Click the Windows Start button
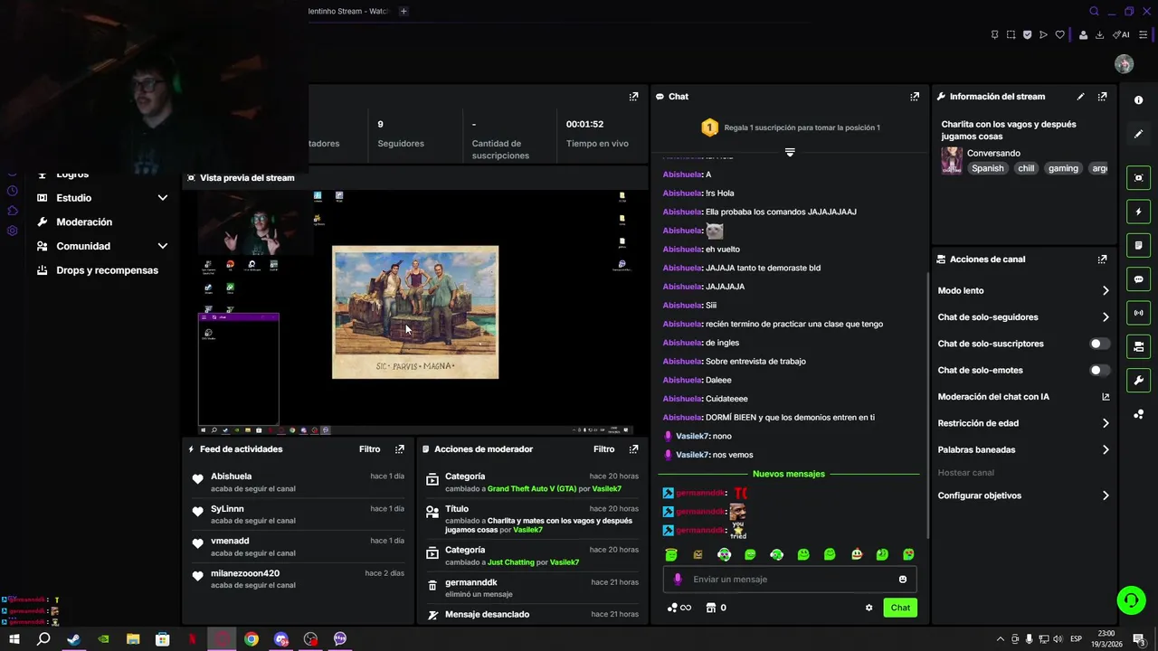The image size is (1158, 651). click(x=14, y=639)
